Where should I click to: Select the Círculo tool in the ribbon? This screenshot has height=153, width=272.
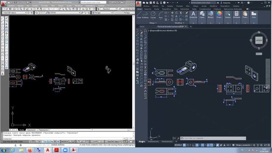pyautogui.click(x=153, y=15)
